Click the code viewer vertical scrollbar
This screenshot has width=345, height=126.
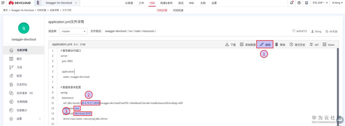point(338,87)
